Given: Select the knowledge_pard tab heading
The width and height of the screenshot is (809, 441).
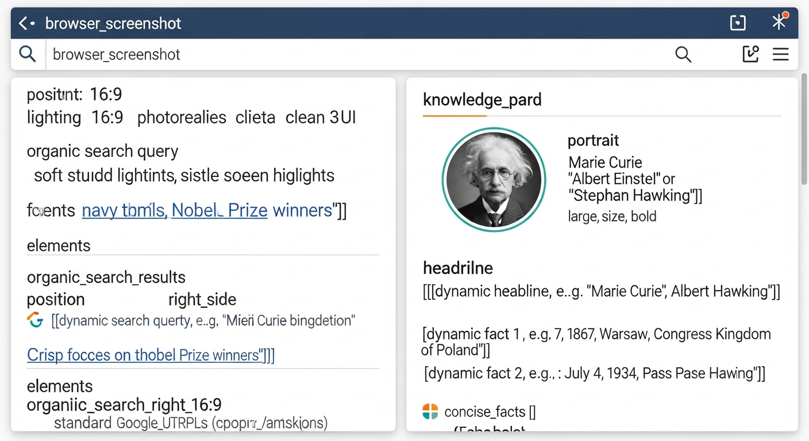Looking at the screenshot, I should point(482,100).
